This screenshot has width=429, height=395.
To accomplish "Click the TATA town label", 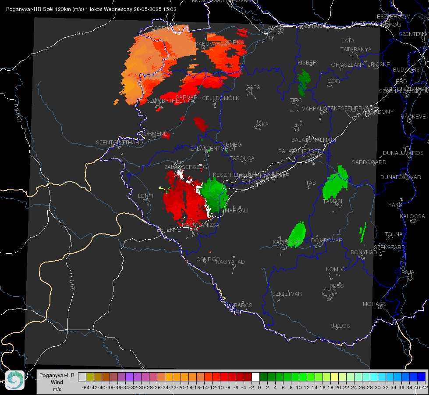I will pos(348,40).
